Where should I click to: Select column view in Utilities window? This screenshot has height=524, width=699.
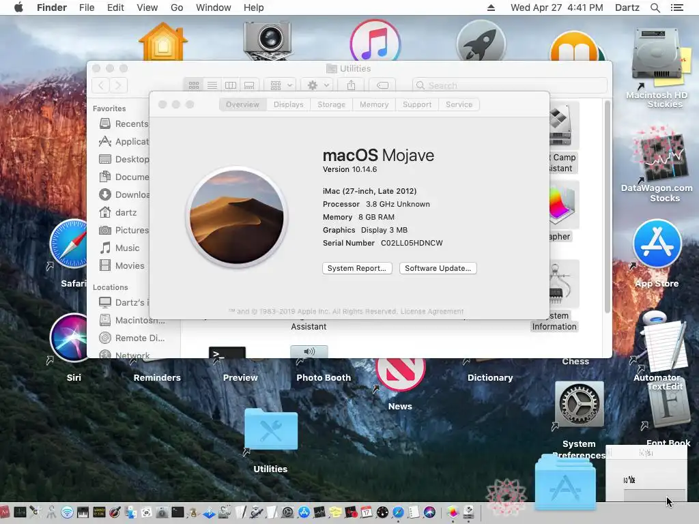pos(231,85)
